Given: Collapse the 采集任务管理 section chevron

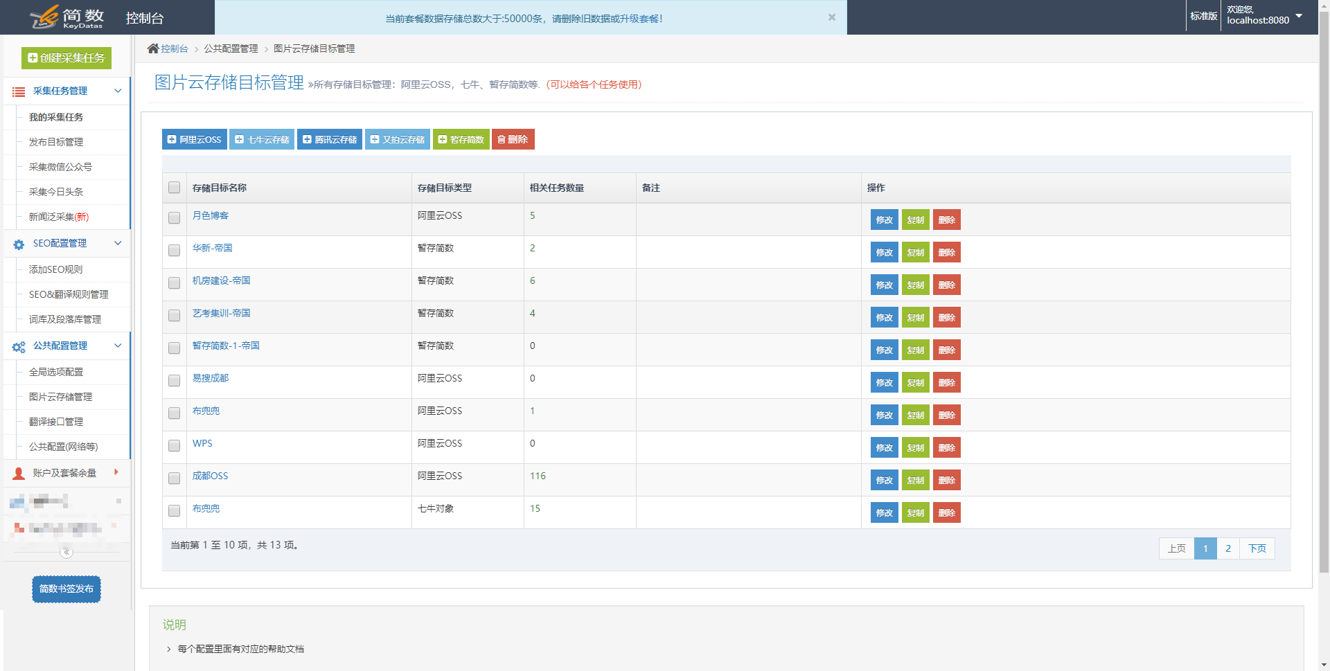Looking at the screenshot, I should pyautogui.click(x=118, y=91).
